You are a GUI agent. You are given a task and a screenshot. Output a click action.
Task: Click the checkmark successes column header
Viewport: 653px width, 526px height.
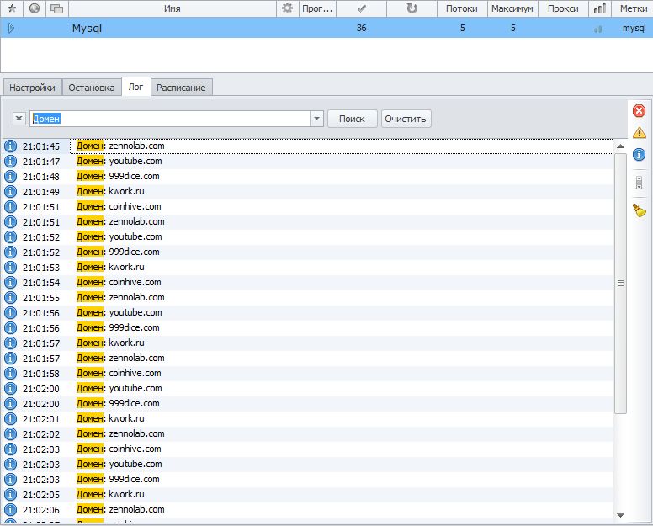click(362, 8)
